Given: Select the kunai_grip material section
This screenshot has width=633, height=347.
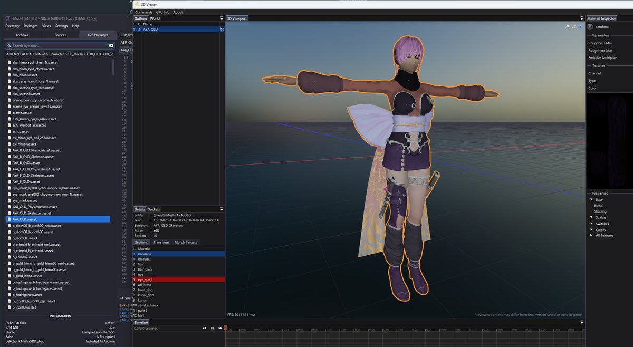Looking at the screenshot, I should [179, 295].
